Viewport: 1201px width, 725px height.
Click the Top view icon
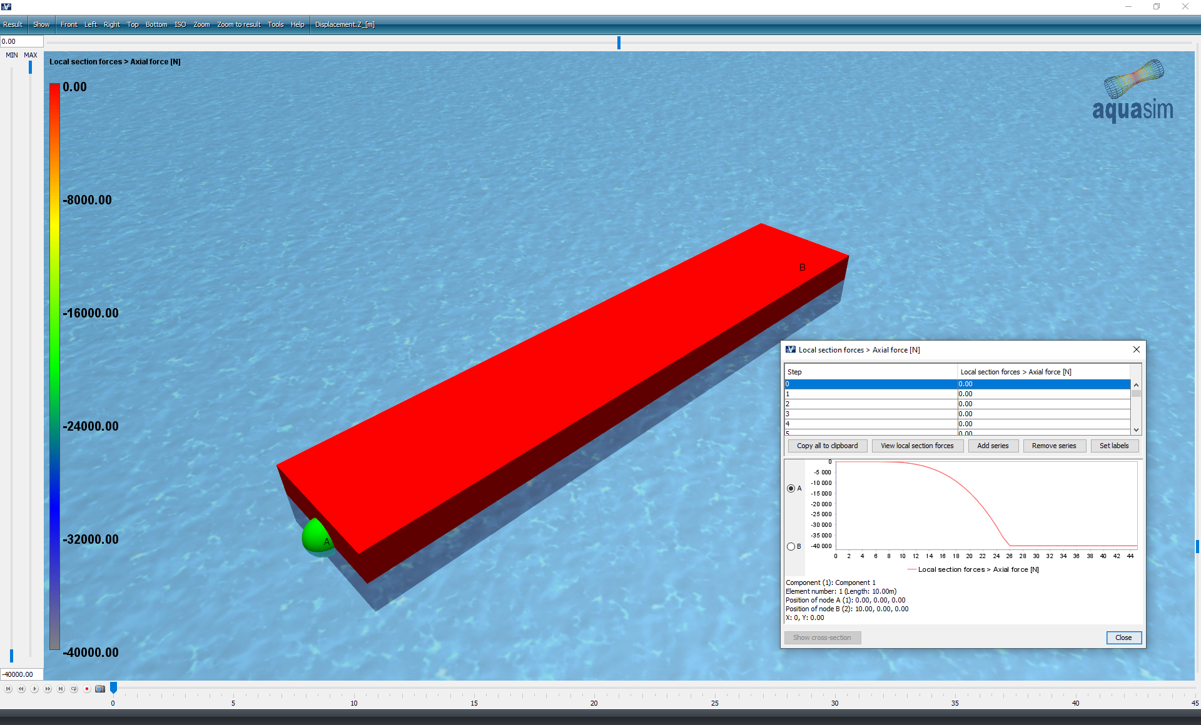132,24
